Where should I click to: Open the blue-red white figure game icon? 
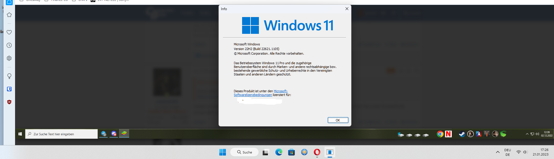(x=478, y=134)
